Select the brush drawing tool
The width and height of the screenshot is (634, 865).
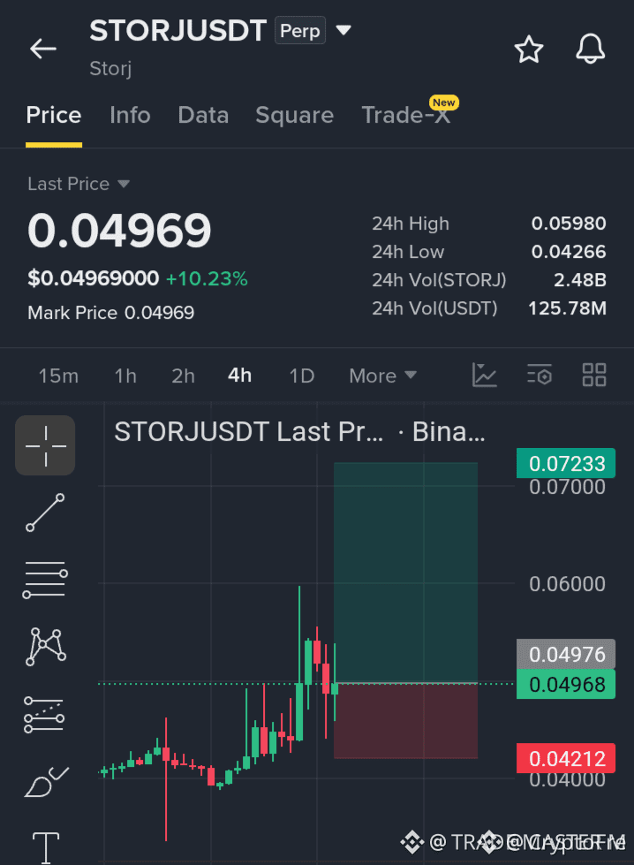click(x=46, y=782)
